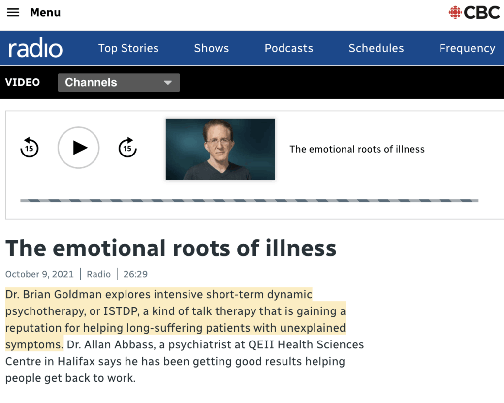The height and width of the screenshot is (403, 504).
Task: Click the Menu text label
Action: tap(45, 13)
